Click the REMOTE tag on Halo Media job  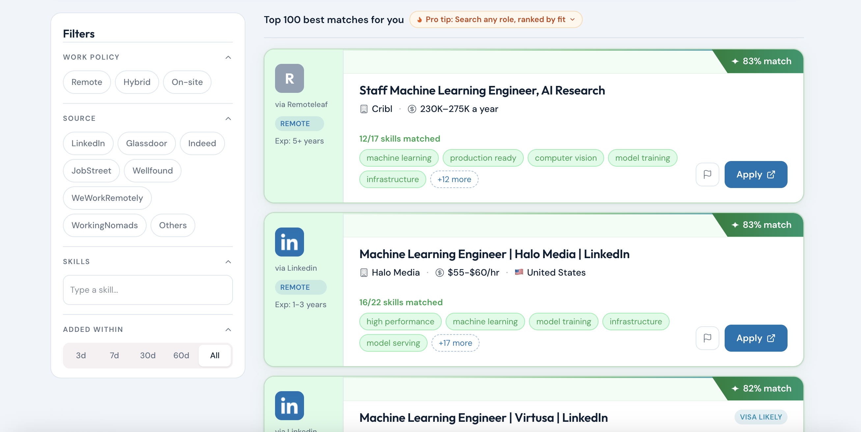[x=300, y=287]
